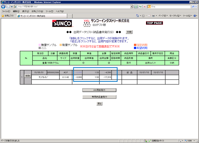Open the search provider dropdown arrow
The width and height of the screenshot is (199, 143).
196,7
